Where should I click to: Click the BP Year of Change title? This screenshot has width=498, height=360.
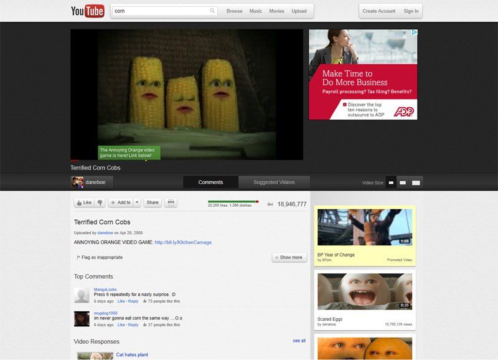click(x=336, y=255)
